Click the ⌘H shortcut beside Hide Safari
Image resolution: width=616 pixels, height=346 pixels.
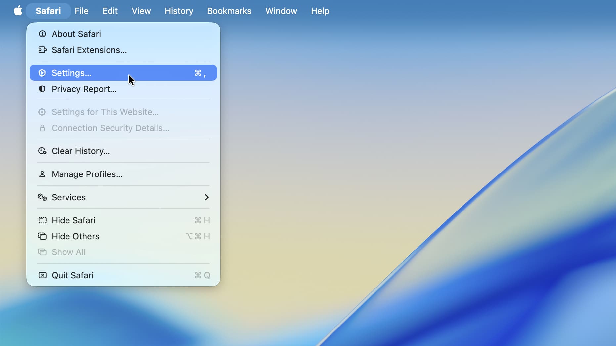202,220
